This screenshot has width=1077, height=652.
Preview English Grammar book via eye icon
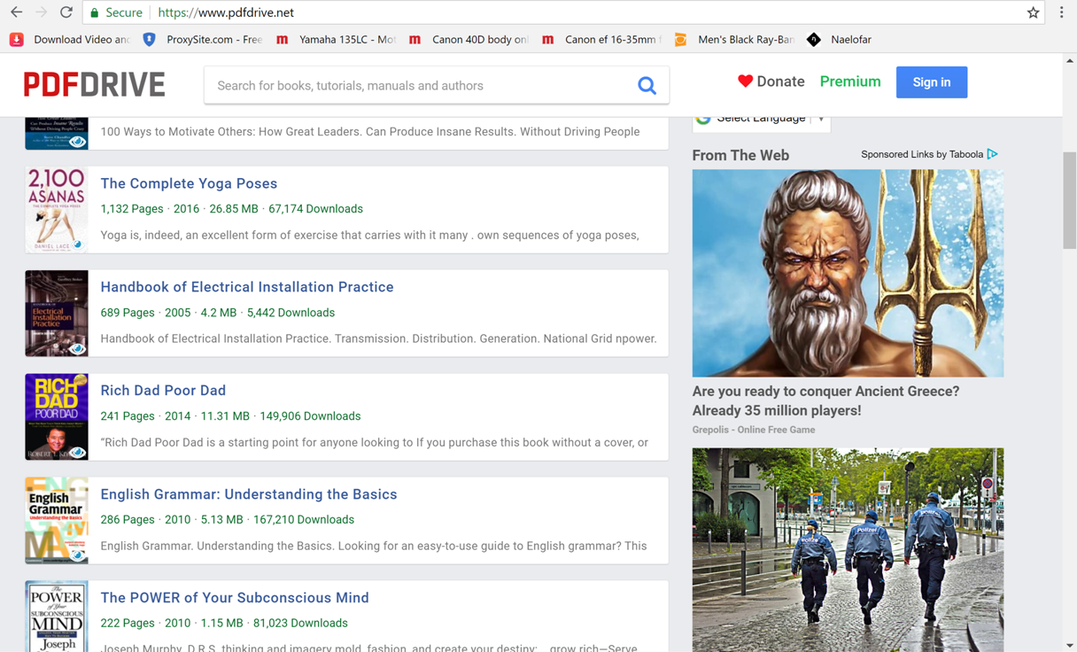pyautogui.click(x=78, y=555)
